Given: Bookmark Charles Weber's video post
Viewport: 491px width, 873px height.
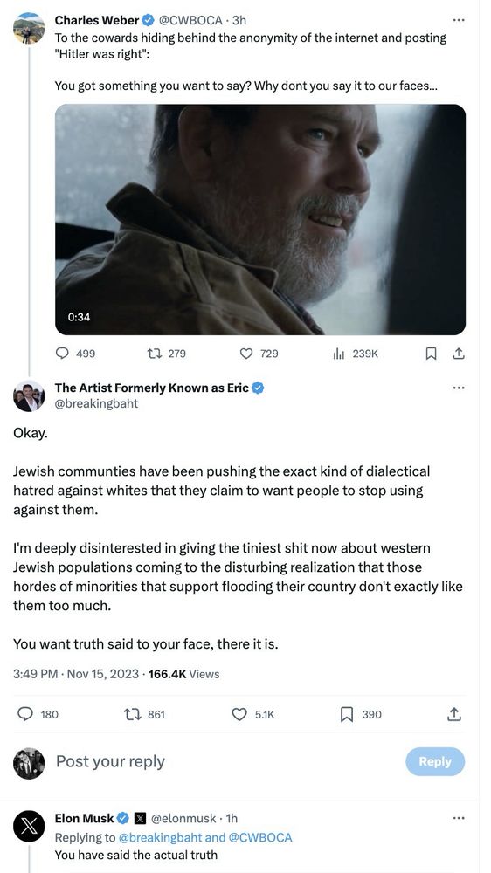Looking at the screenshot, I should pos(431,353).
